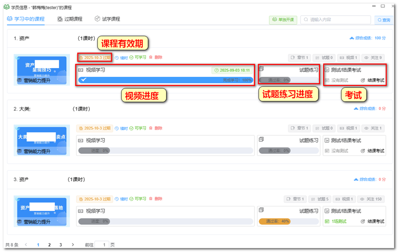Click the 可学习 check icon on course 3
Screen dimensions: 398x252
point(132,199)
